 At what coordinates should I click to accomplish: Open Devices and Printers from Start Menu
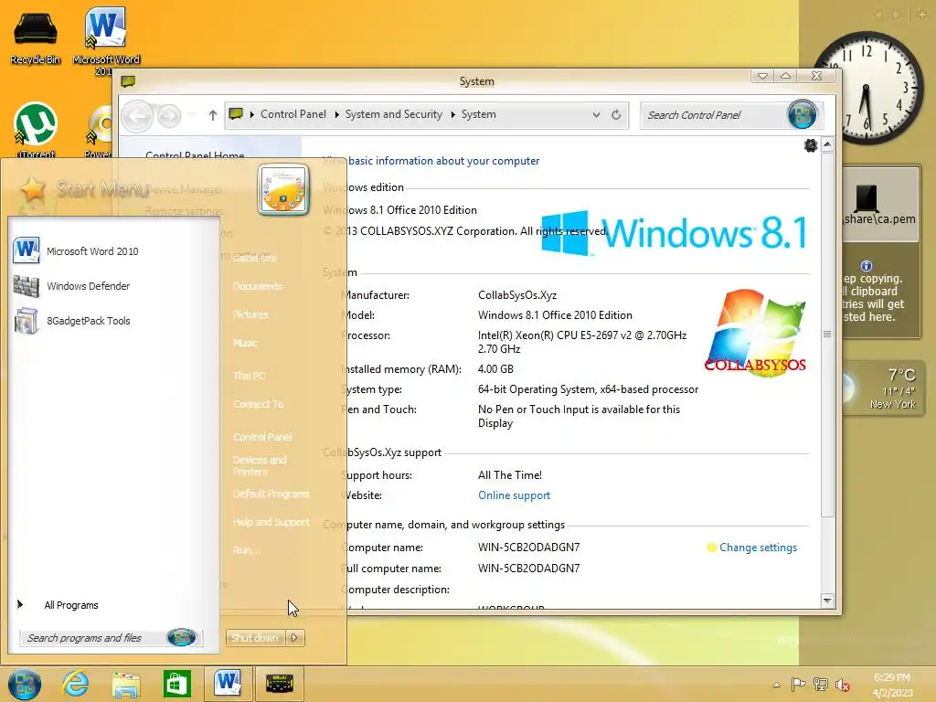pos(260,465)
